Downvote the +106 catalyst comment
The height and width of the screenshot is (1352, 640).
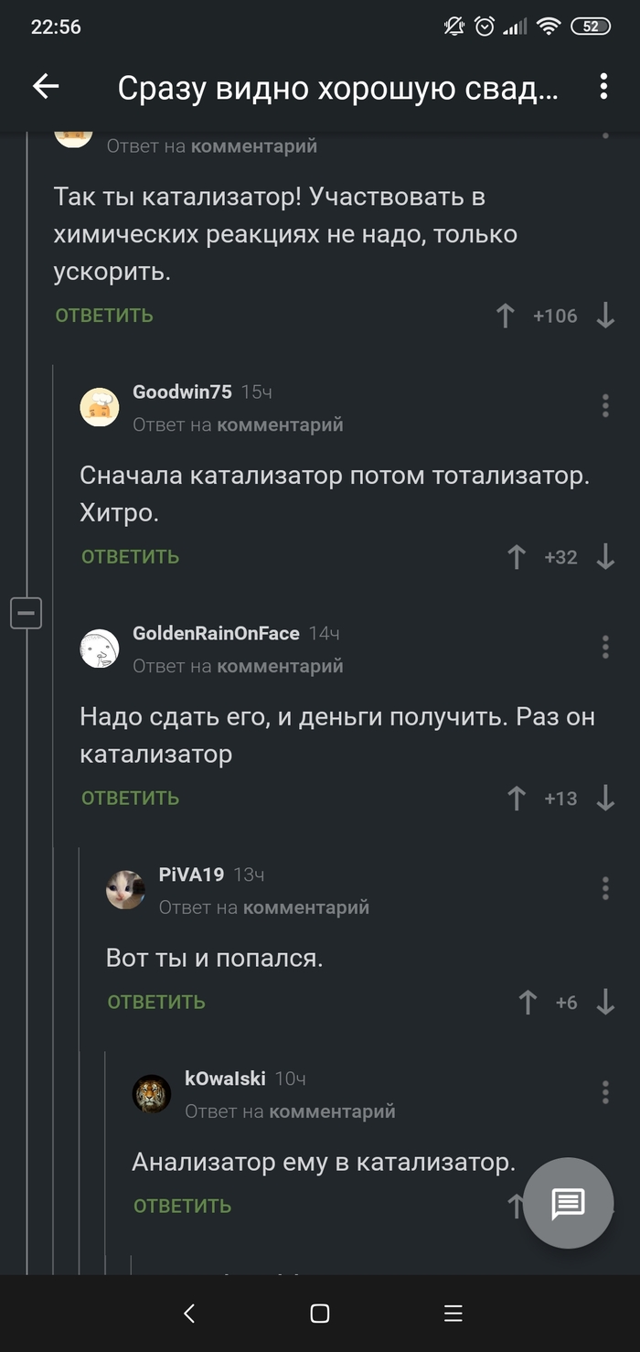pyautogui.click(x=605, y=317)
